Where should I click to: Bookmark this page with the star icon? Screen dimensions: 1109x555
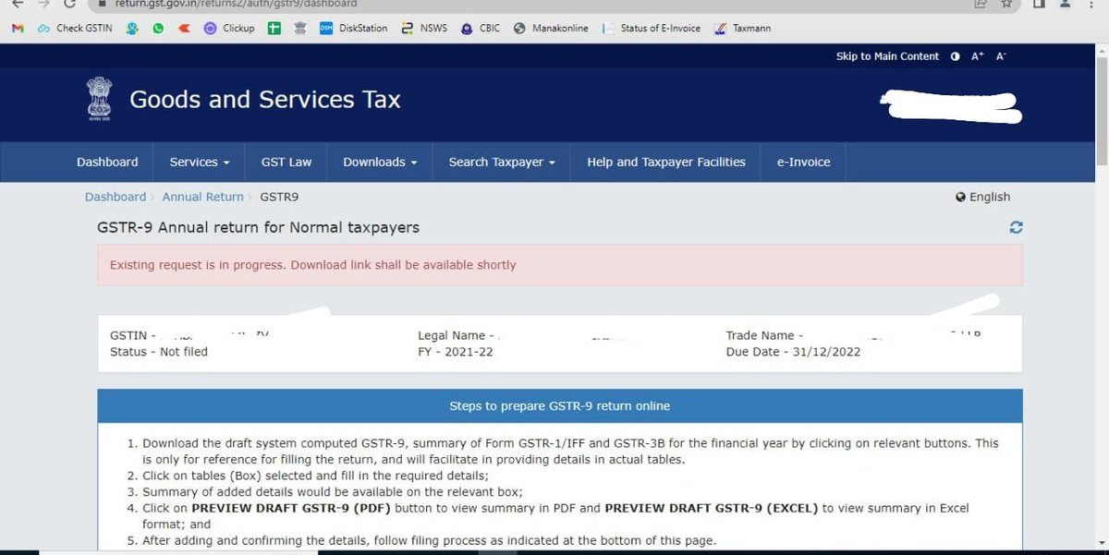click(x=1006, y=4)
